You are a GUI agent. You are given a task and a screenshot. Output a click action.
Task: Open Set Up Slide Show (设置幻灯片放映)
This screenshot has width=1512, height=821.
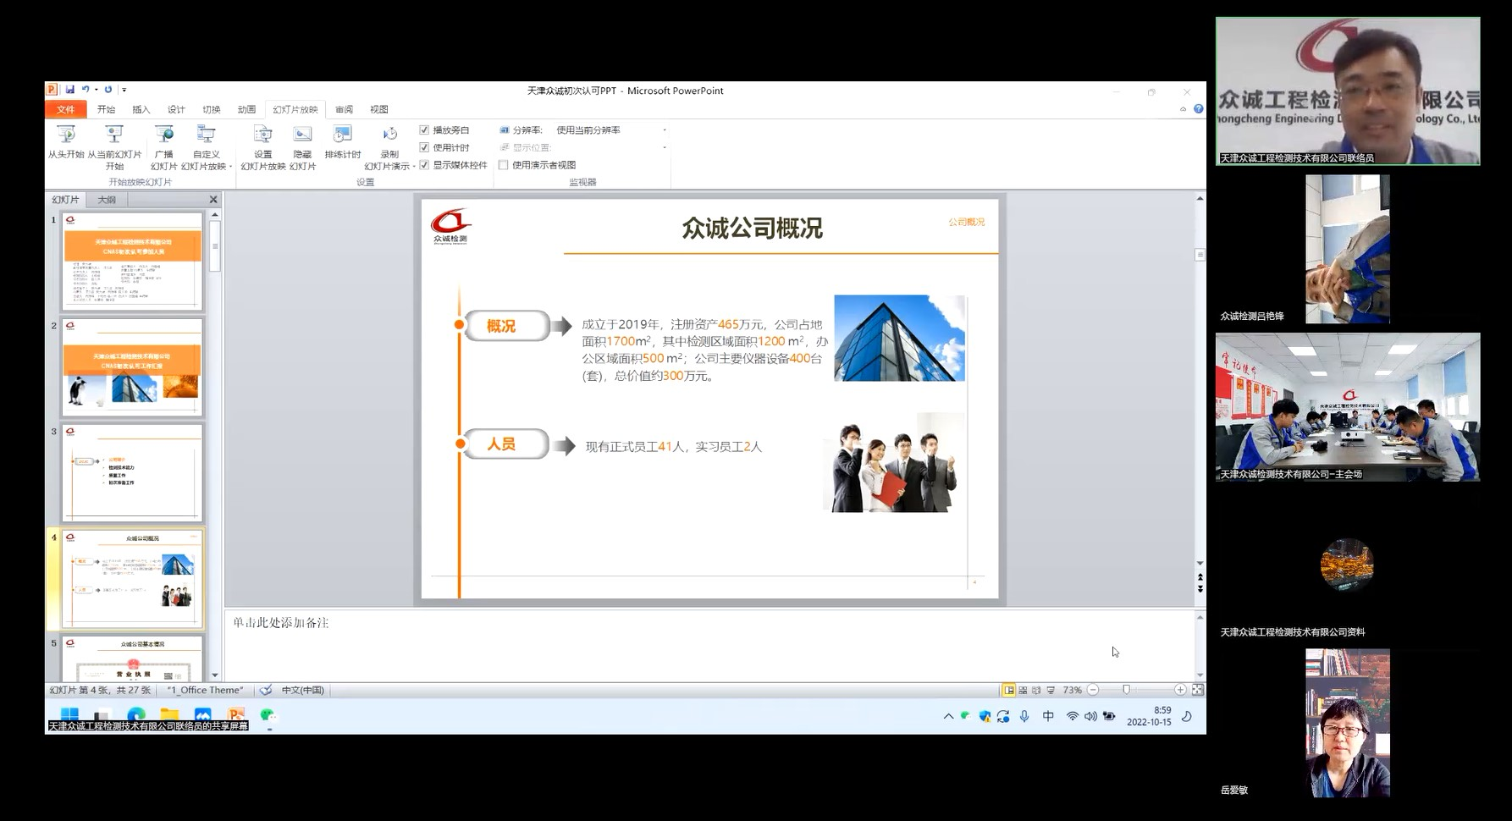coord(263,146)
